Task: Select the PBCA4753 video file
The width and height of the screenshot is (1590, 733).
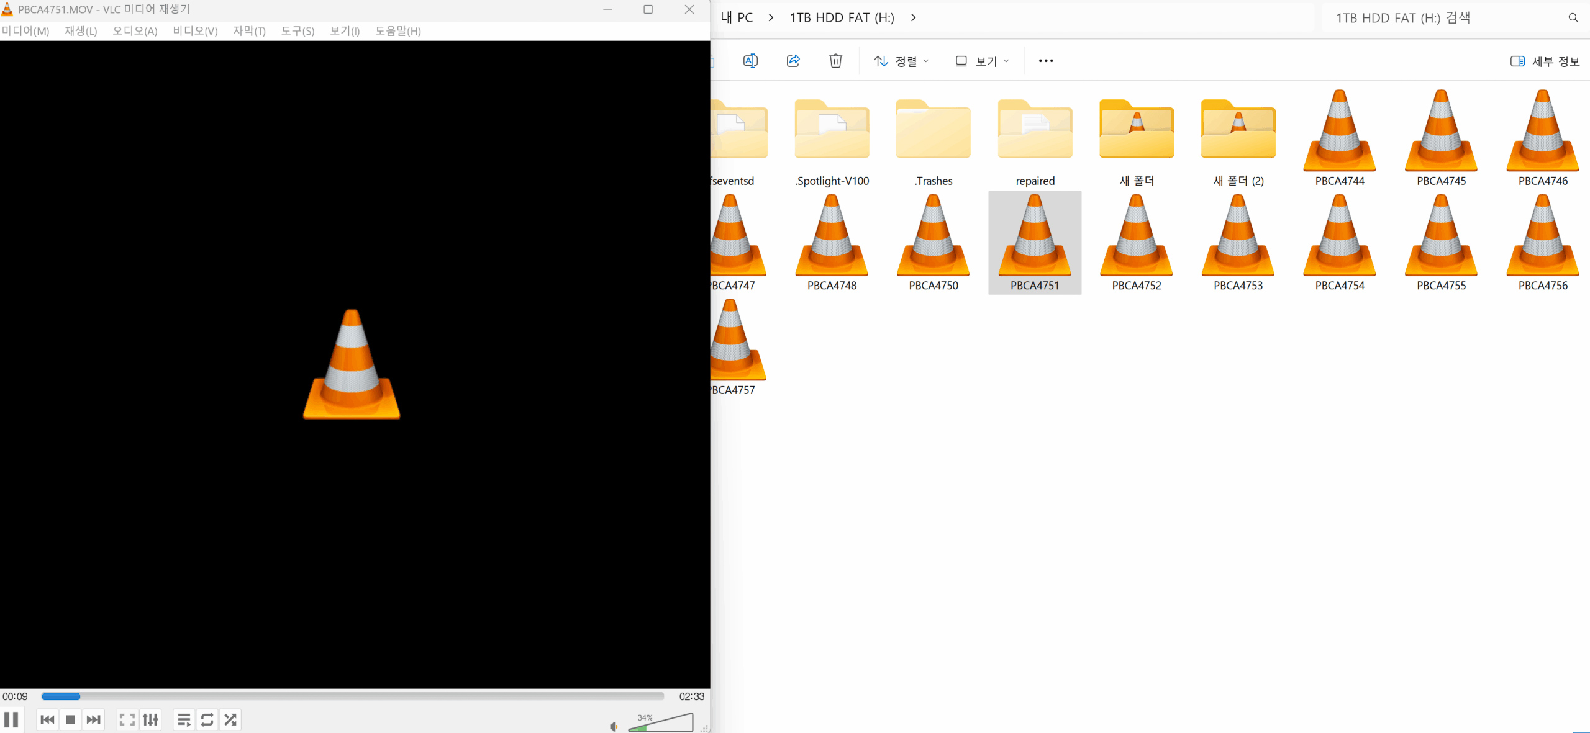Action: click(x=1238, y=244)
